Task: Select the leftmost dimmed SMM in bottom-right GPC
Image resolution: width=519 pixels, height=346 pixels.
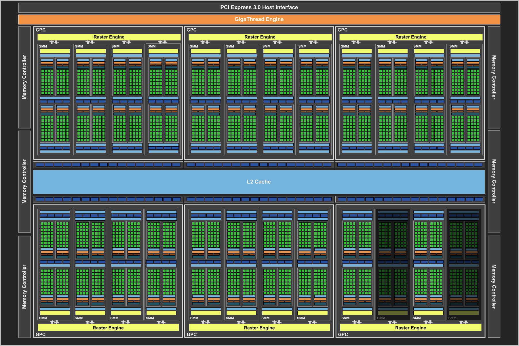Action: tap(393, 265)
